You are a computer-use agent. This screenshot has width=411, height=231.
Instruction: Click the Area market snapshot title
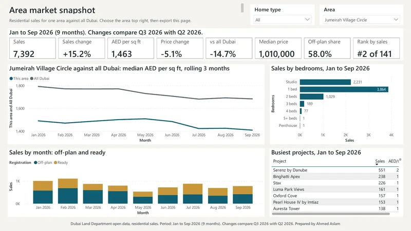click(52, 10)
